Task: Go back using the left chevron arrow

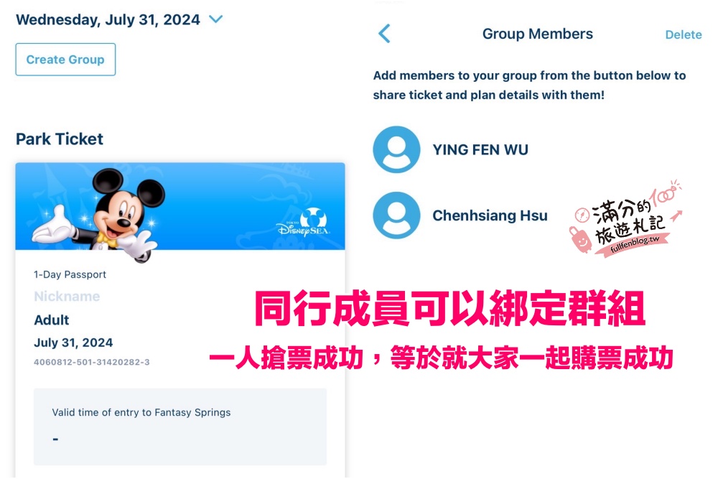Action: (x=385, y=34)
